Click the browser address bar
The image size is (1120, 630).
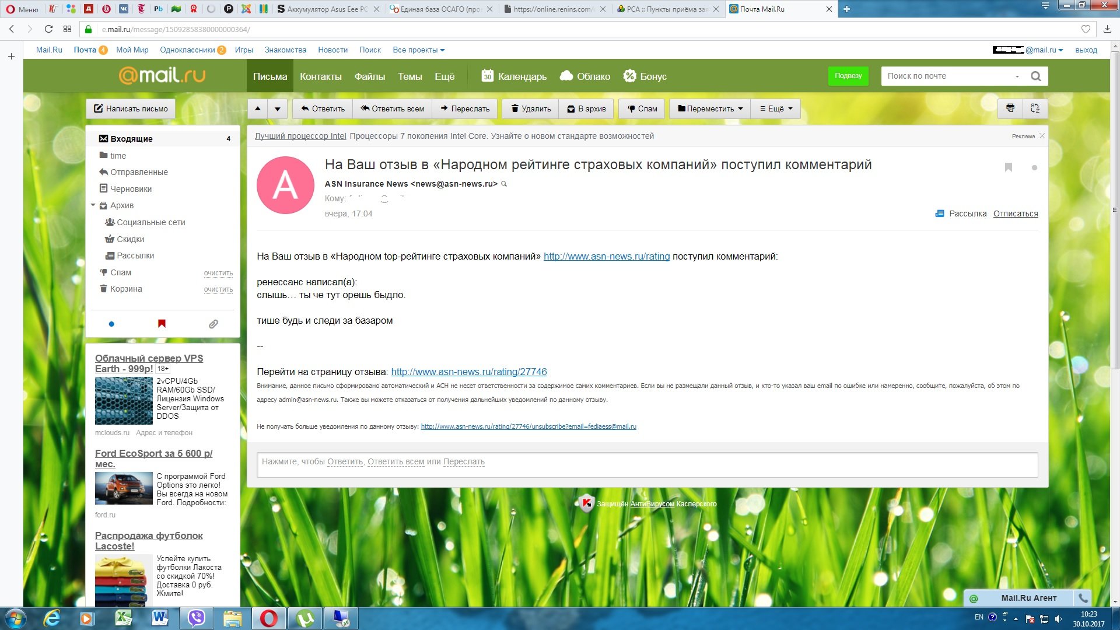(x=583, y=29)
